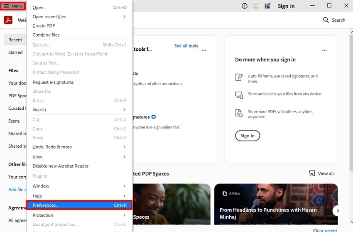
Task: Select Request e-signatures menu item
Action: [79, 82]
